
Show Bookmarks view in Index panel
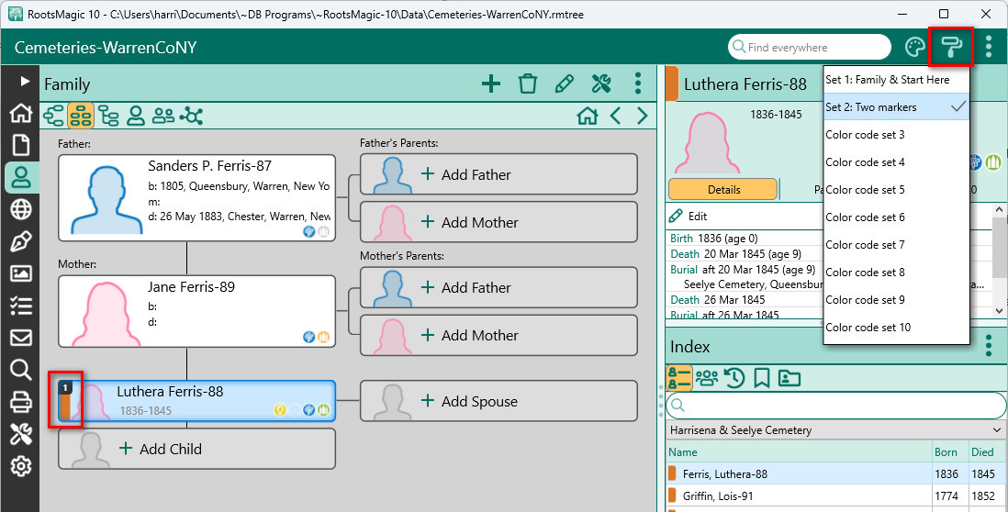click(x=762, y=378)
